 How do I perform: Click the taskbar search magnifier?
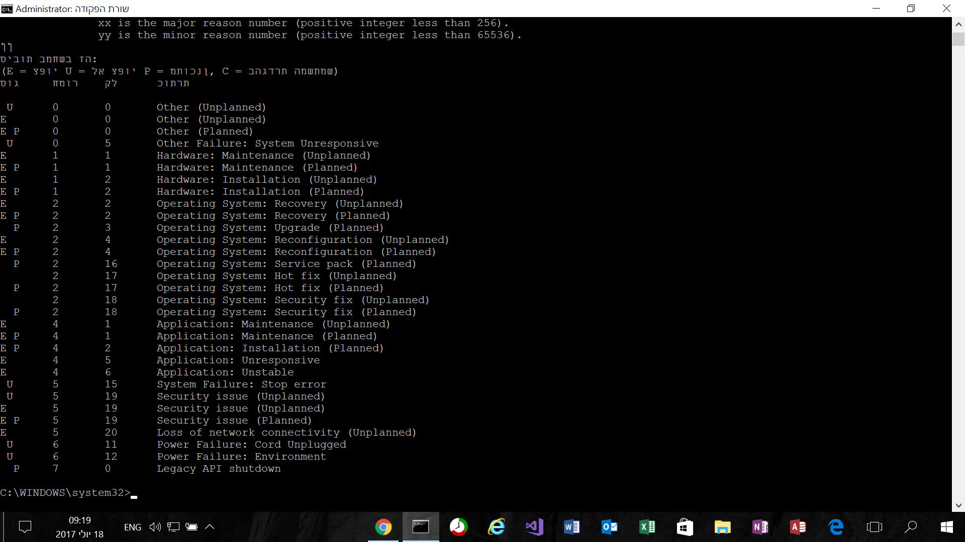[x=911, y=527]
